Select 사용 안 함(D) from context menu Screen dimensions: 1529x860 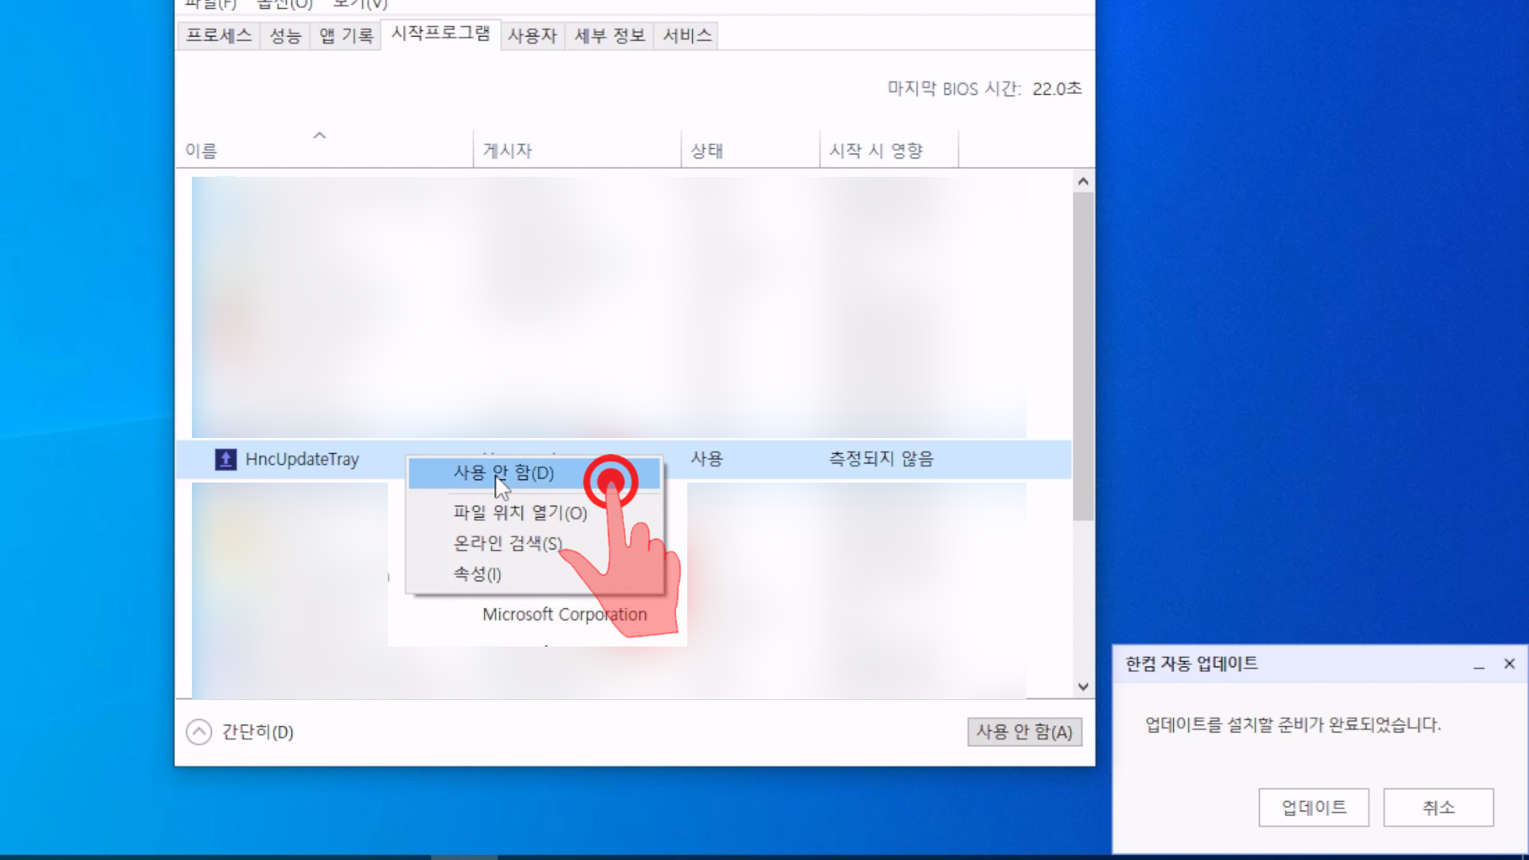(x=503, y=473)
